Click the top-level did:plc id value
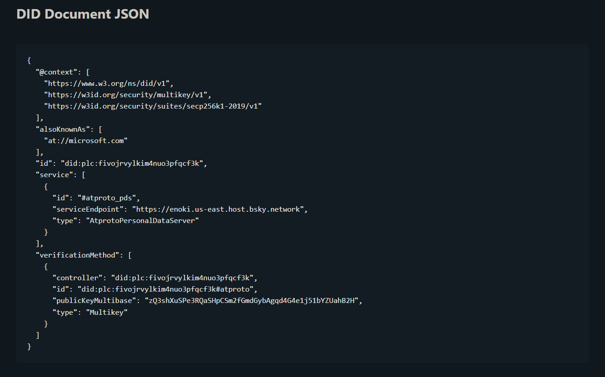 tap(132, 163)
